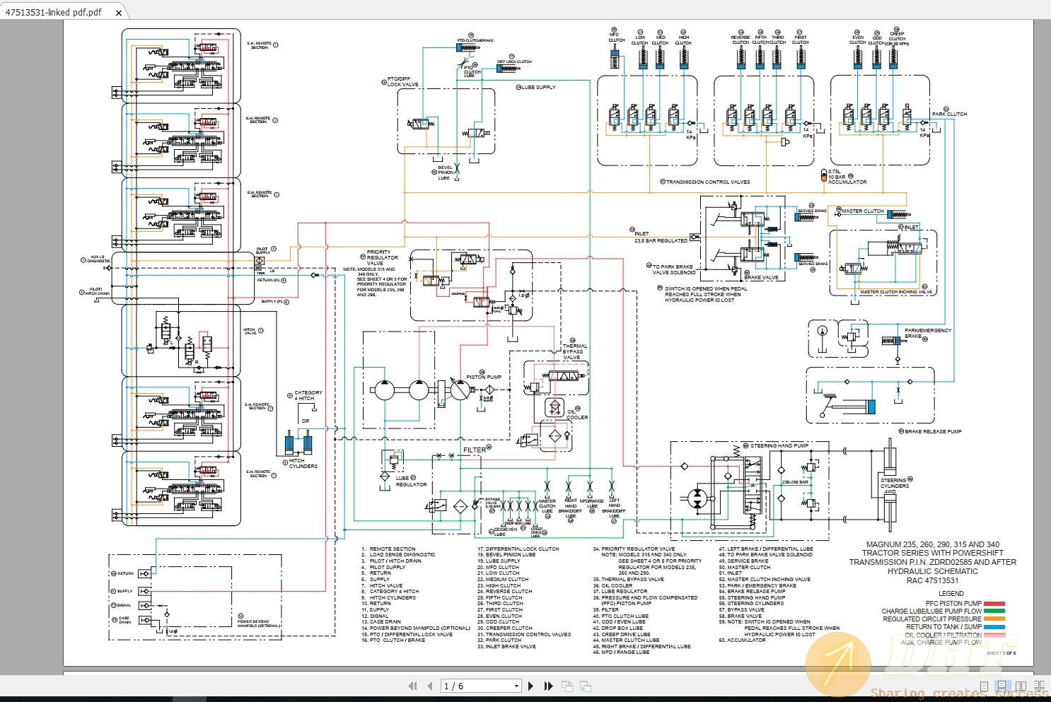The image size is (1051, 702).
Task: Click the Steering Hand Pump label
Action: pos(779,446)
